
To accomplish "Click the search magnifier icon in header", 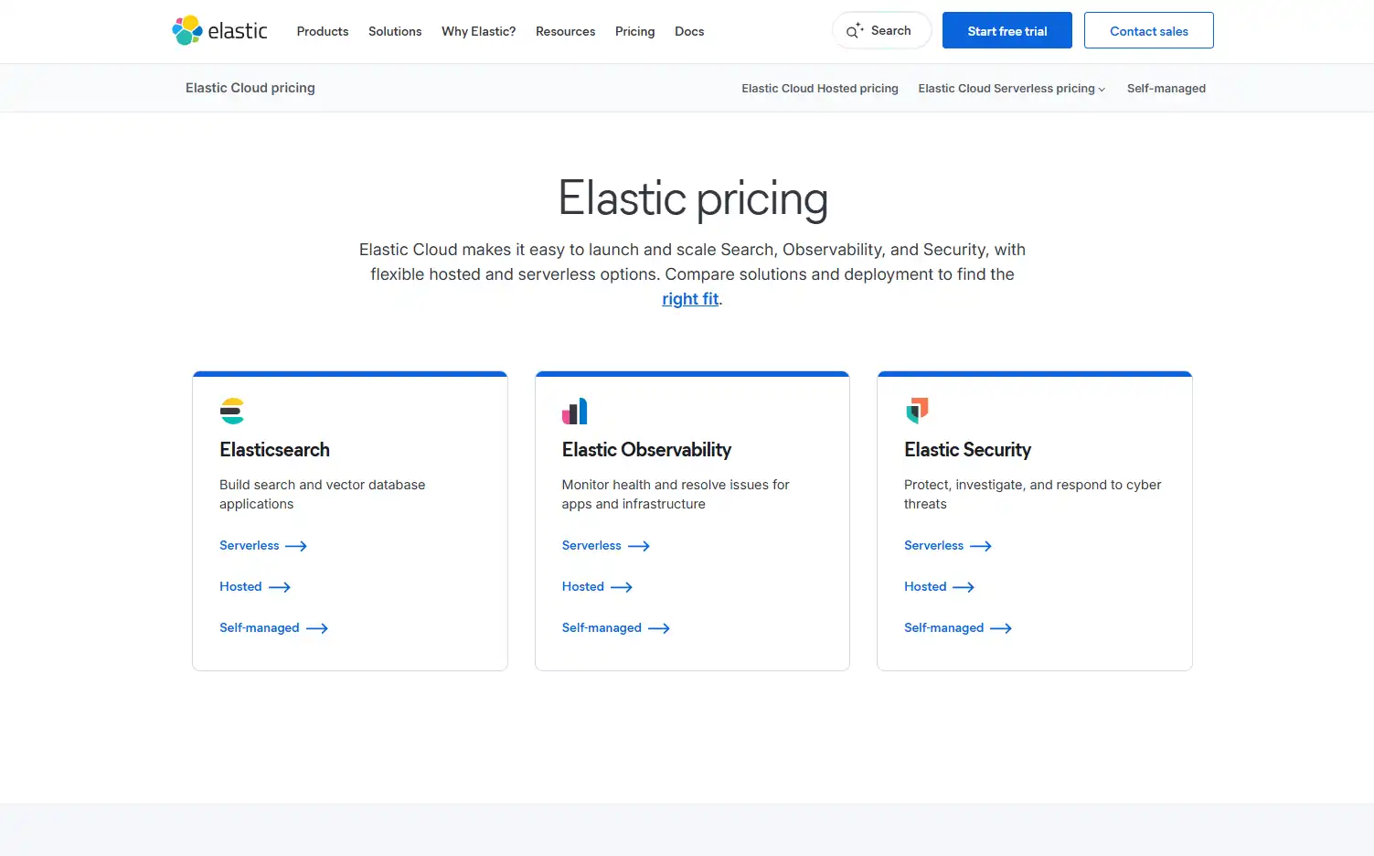I will pyautogui.click(x=854, y=31).
